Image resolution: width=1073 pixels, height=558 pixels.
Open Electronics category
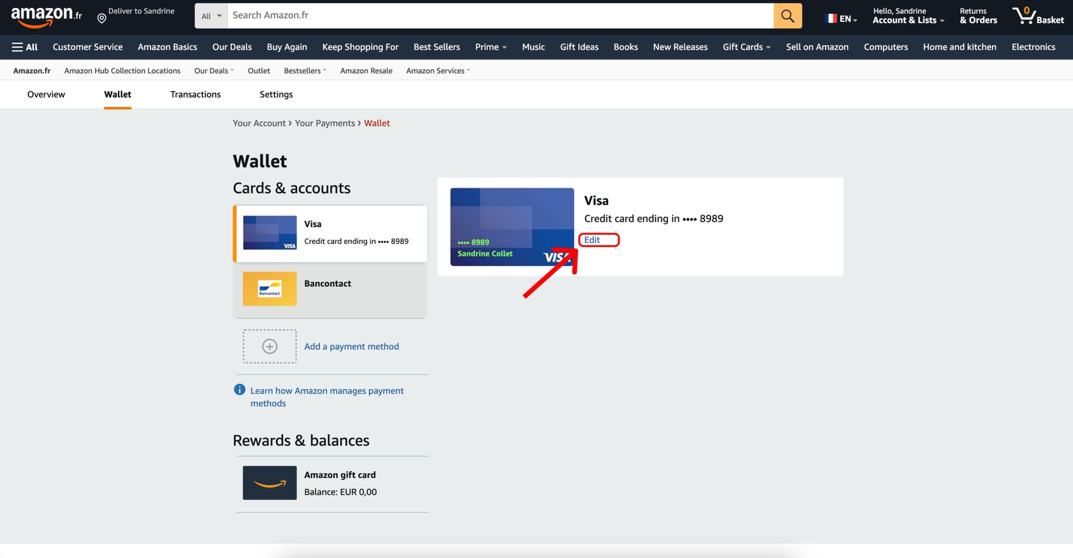click(x=1033, y=47)
